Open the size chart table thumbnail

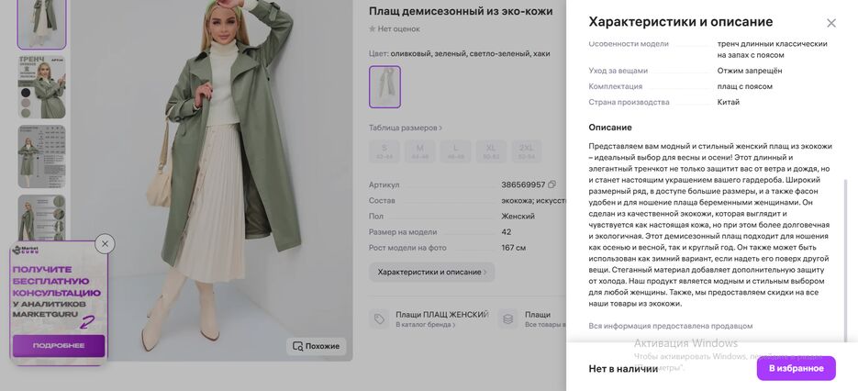pos(41,157)
